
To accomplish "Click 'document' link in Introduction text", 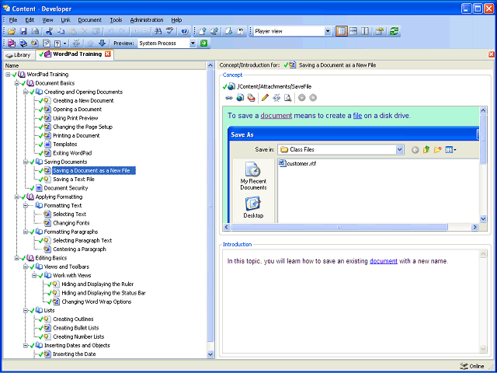I will pos(383,261).
